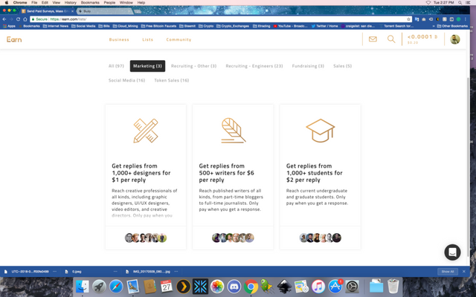Click the Chrome address bar
Image resolution: width=476 pixels, height=297 pixels.
221,19
